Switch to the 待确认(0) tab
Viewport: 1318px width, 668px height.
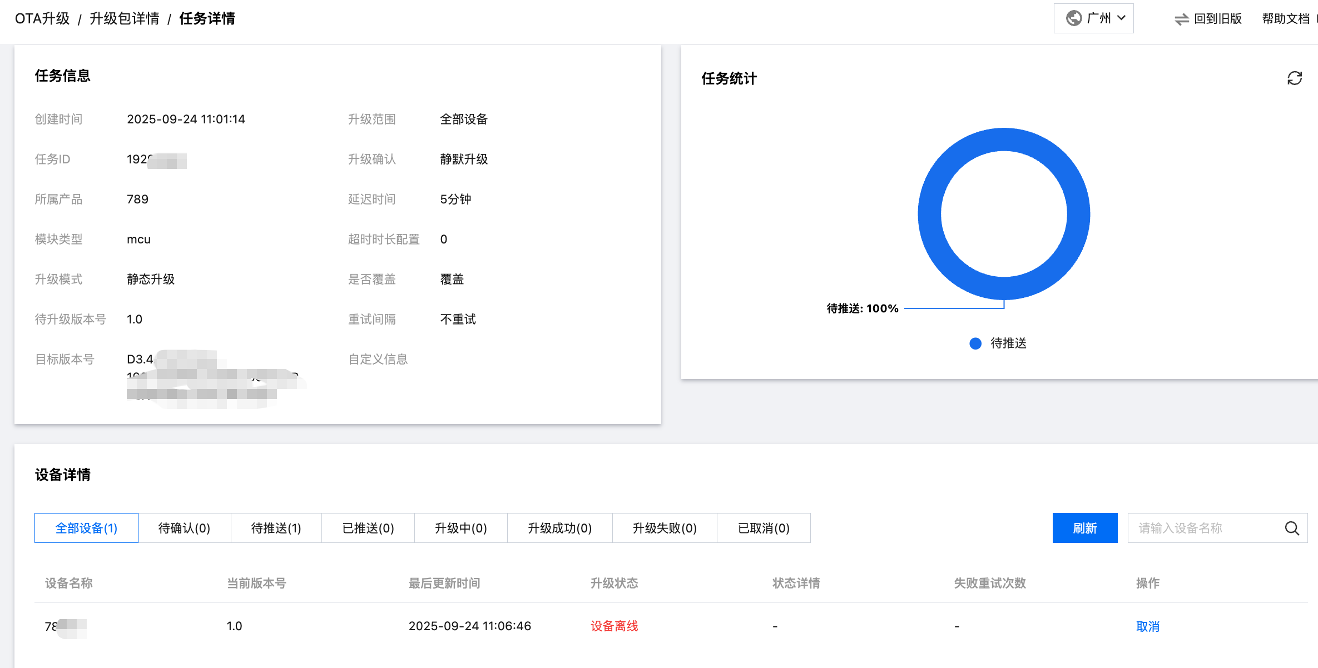point(184,528)
